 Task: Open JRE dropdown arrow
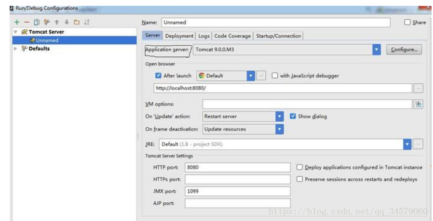tap(407, 144)
